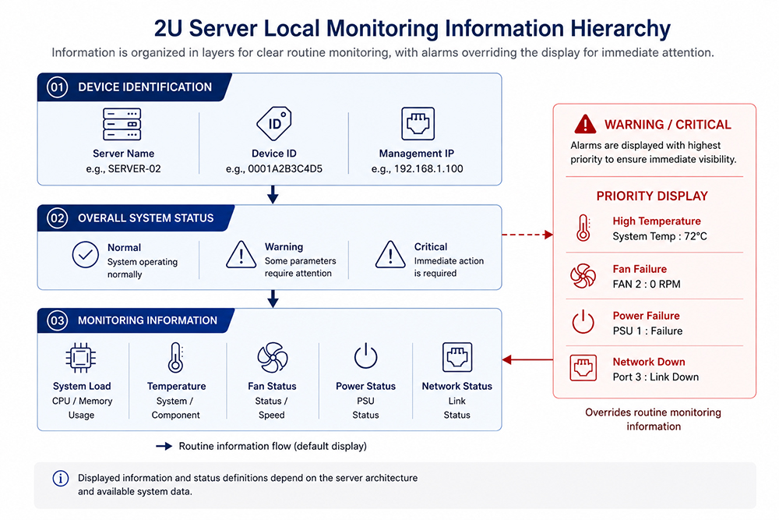Click the Server Name rack icon
Image resolution: width=779 pixels, height=520 pixels.
tap(122, 124)
